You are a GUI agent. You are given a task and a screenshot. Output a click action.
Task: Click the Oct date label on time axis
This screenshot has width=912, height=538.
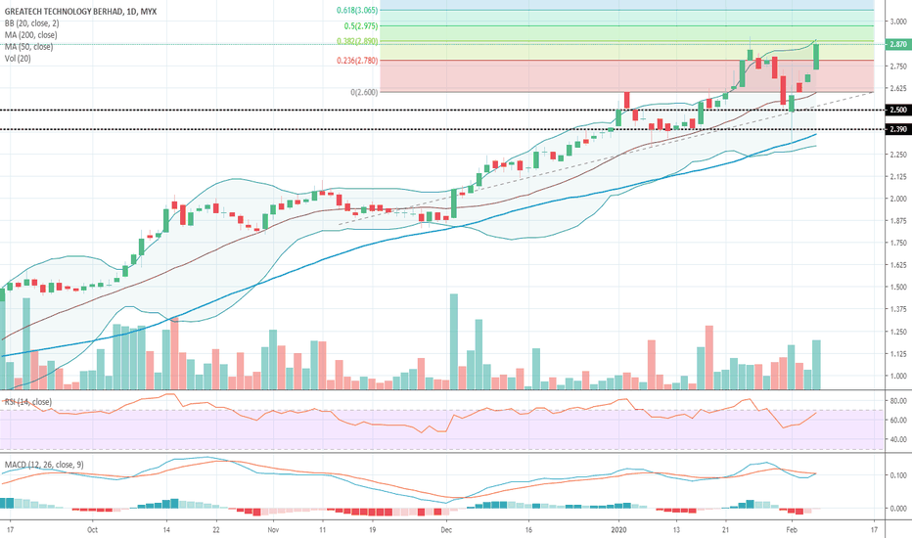[92, 530]
